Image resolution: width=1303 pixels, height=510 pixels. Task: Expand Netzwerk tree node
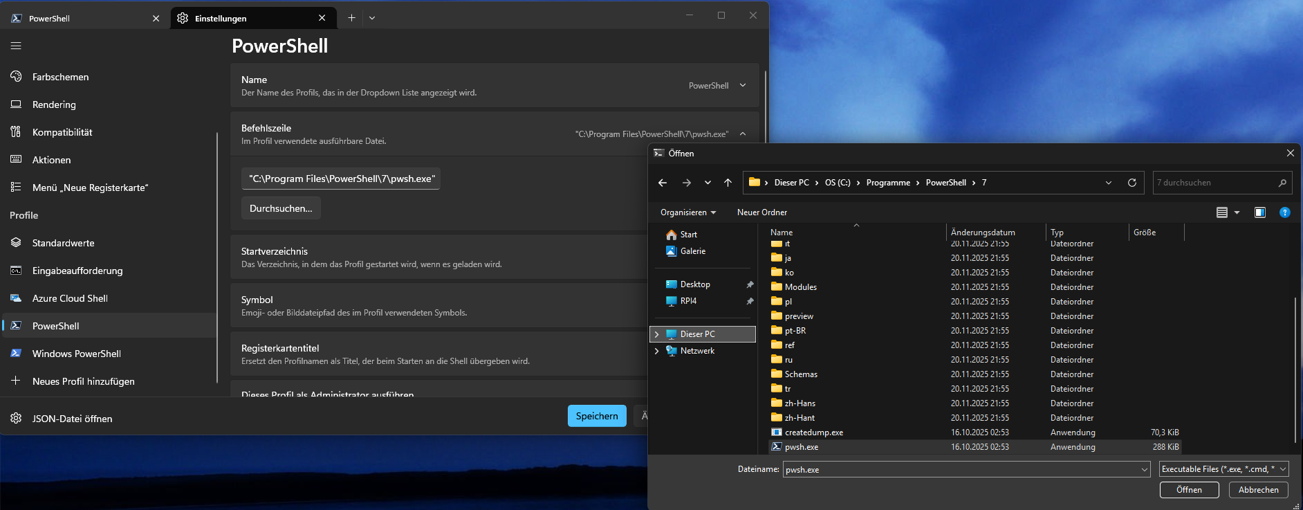coord(656,351)
